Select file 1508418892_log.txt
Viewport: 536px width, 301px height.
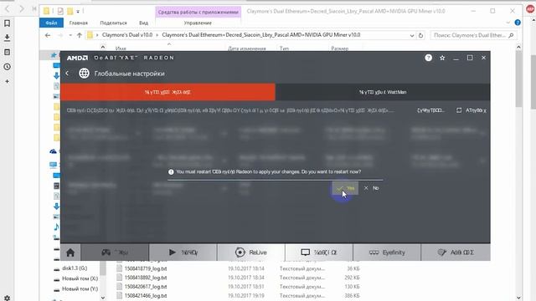pyautogui.click(x=146, y=278)
